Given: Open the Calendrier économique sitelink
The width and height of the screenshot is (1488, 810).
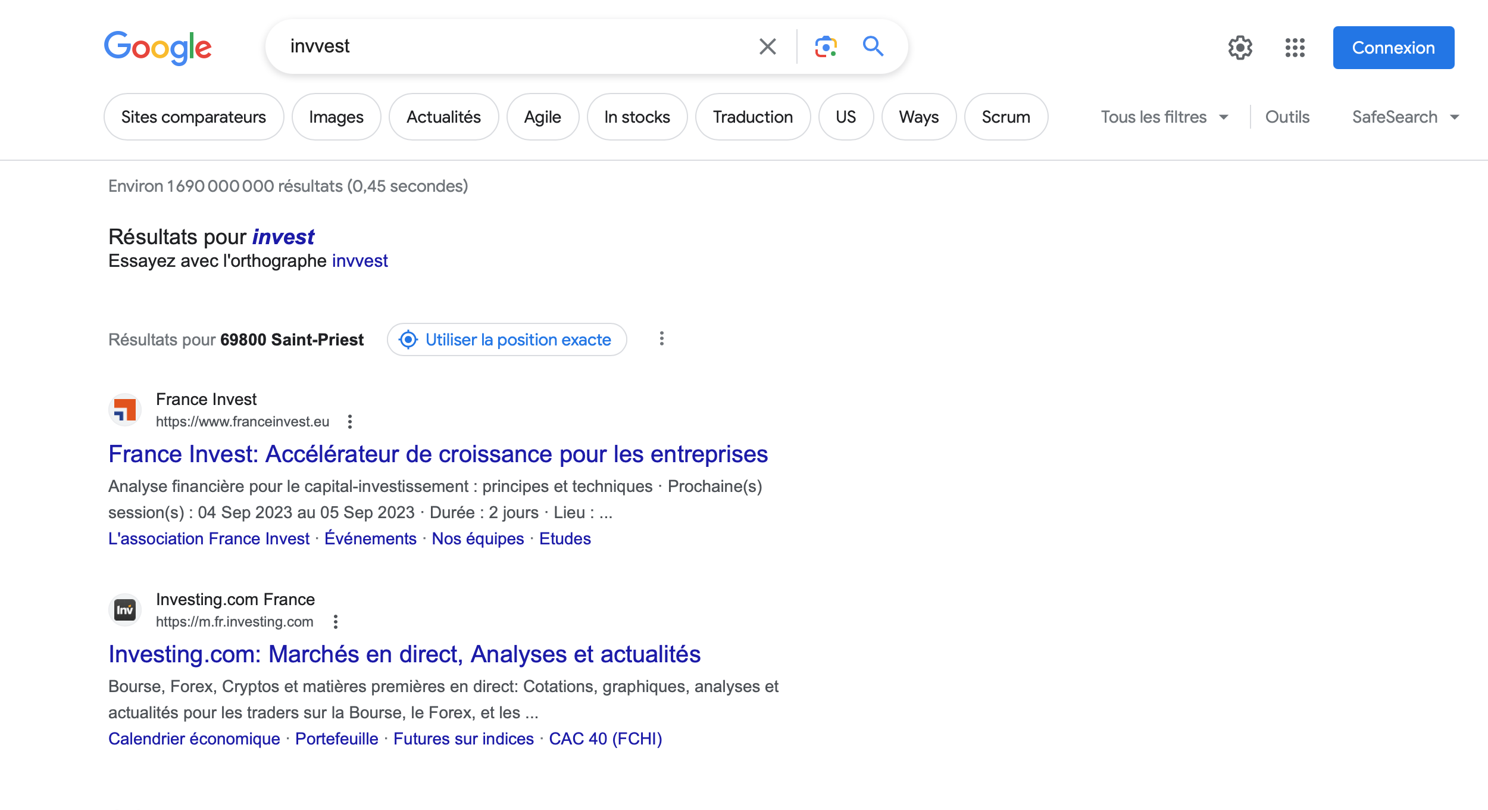Looking at the screenshot, I should point(194,739).
